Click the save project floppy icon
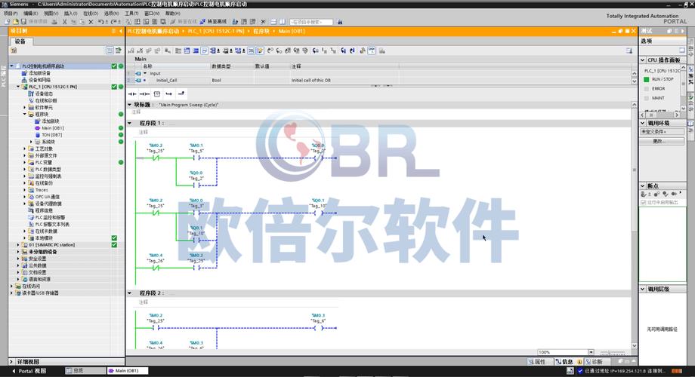Image resolution: width=695 pixels, height=377 pixels. click(23, 21)
